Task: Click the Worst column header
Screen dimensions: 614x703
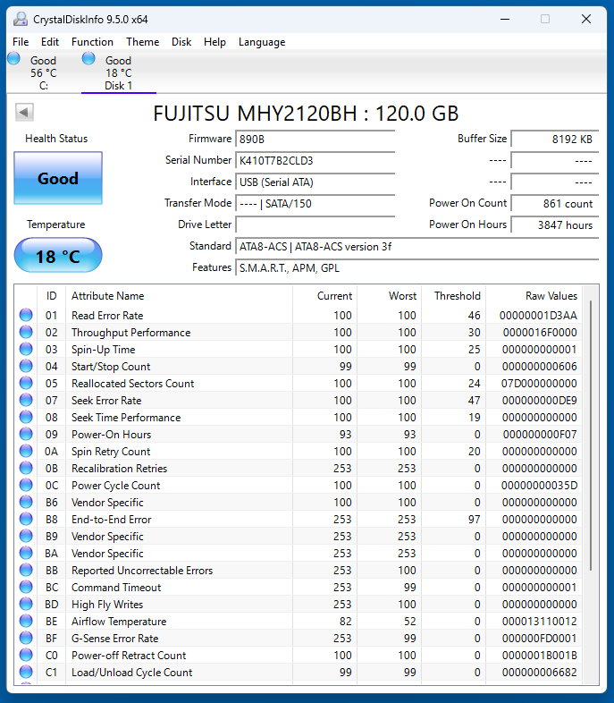Action: (x=389, y=296)
